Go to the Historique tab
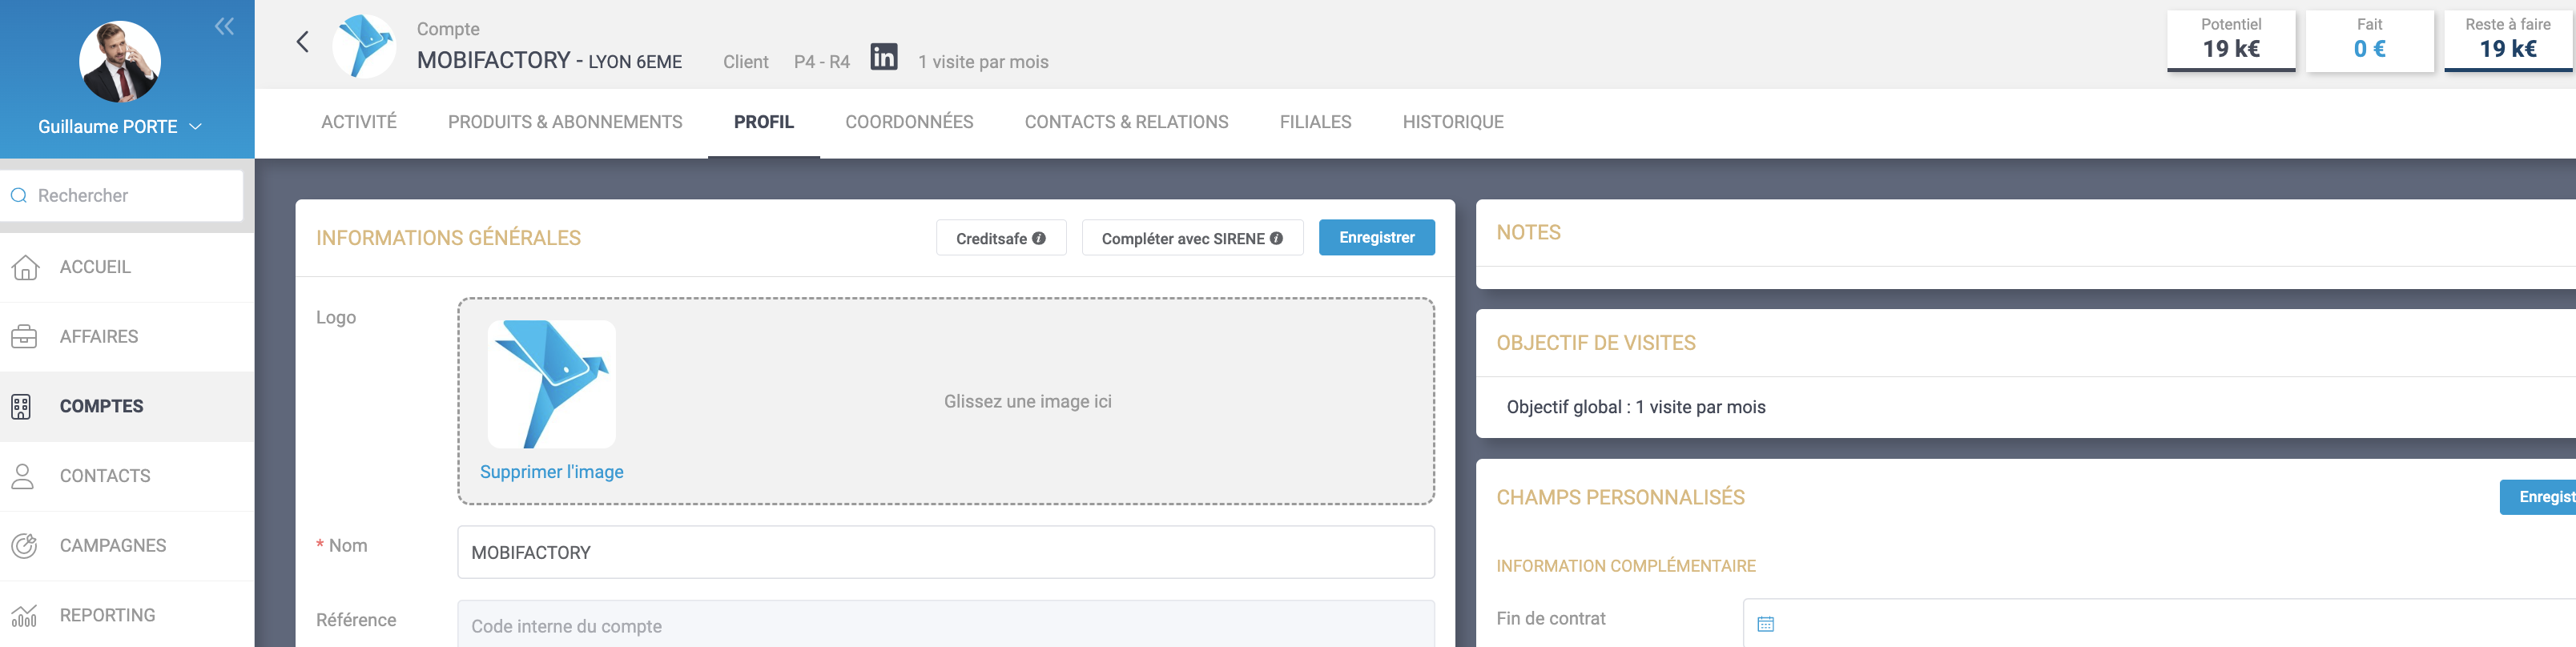 pos(1452,122)
